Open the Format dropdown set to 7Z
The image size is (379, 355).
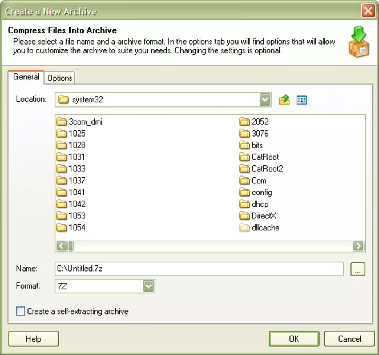coord(149,286)
